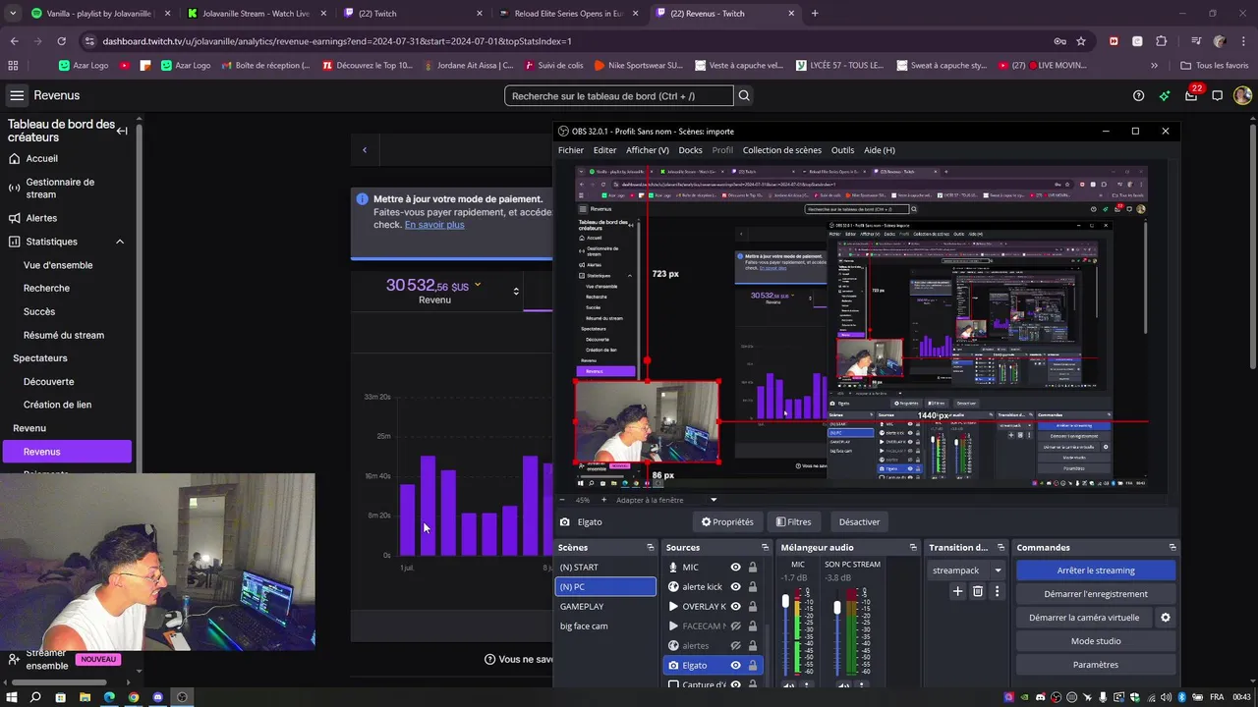The width and height of the screenshot is (1258, 707).
Task: Click Démarrer l'enregistrement button
Action: 1096,594
